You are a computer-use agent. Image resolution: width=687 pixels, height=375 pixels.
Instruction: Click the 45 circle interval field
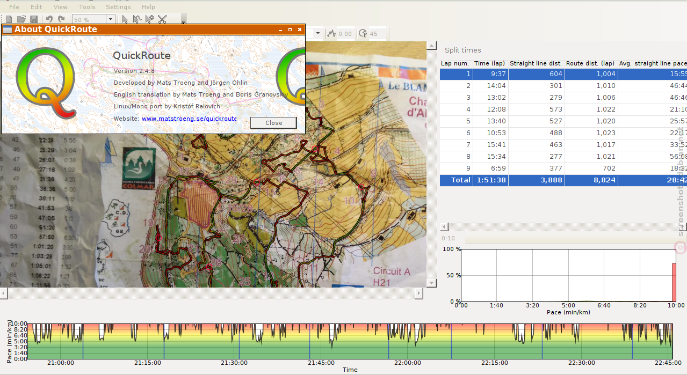coord(378,34)
